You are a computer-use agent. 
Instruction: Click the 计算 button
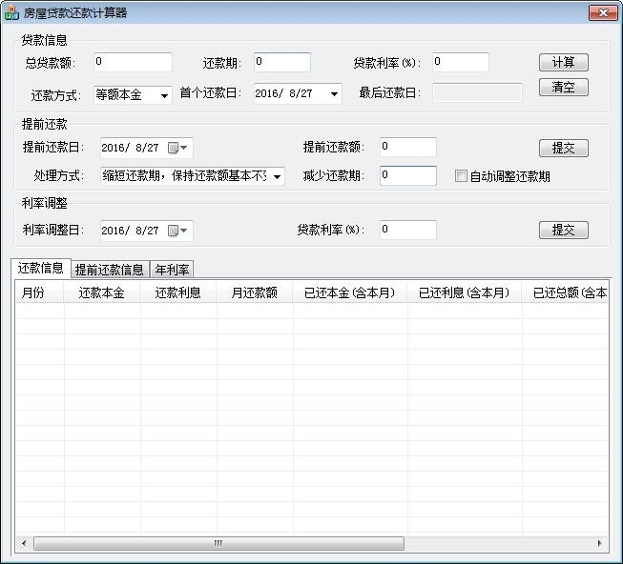[564, 62]
